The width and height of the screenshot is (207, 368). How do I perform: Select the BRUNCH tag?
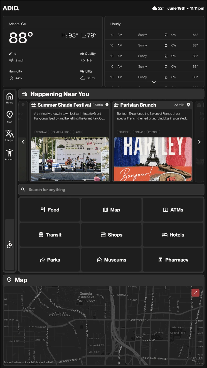coord(124,132)
